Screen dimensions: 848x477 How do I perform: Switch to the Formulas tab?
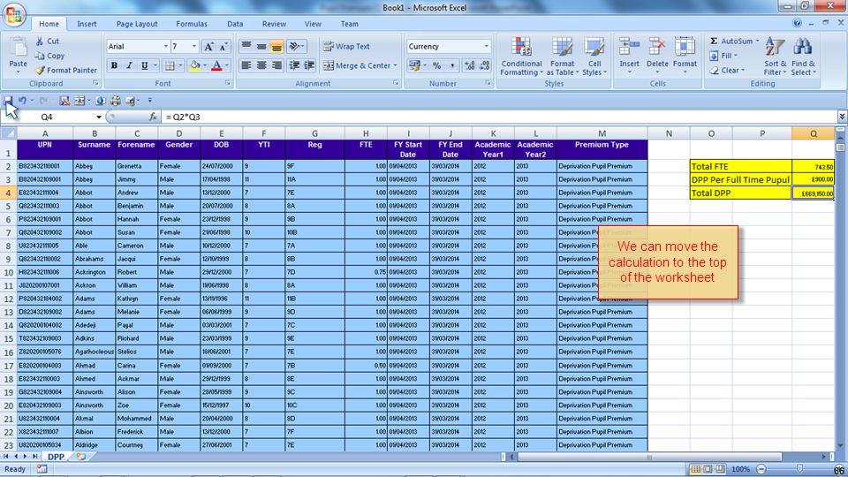(192, 24)
